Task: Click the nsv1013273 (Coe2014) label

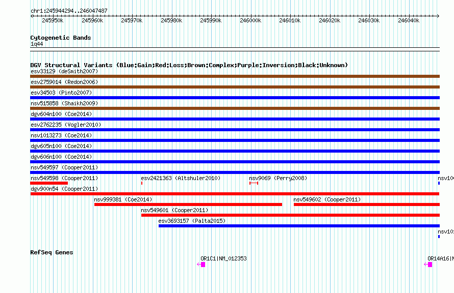Action: point(61,135)
